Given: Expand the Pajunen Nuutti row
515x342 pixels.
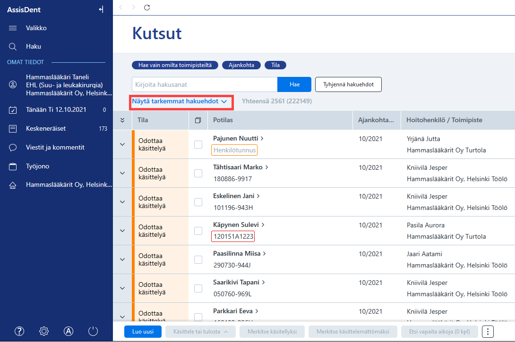Looking at the screenshot, I should tap(122, 144).
